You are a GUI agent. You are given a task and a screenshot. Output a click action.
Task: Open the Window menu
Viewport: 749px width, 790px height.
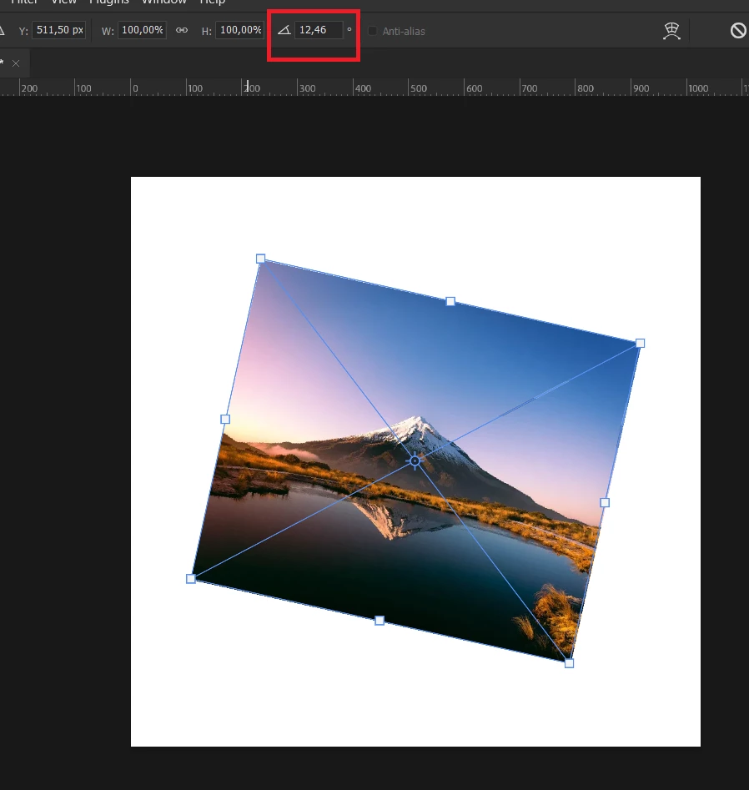164,2
